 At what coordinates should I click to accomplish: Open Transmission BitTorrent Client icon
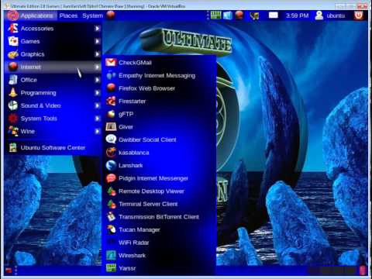tap(111, 217)
